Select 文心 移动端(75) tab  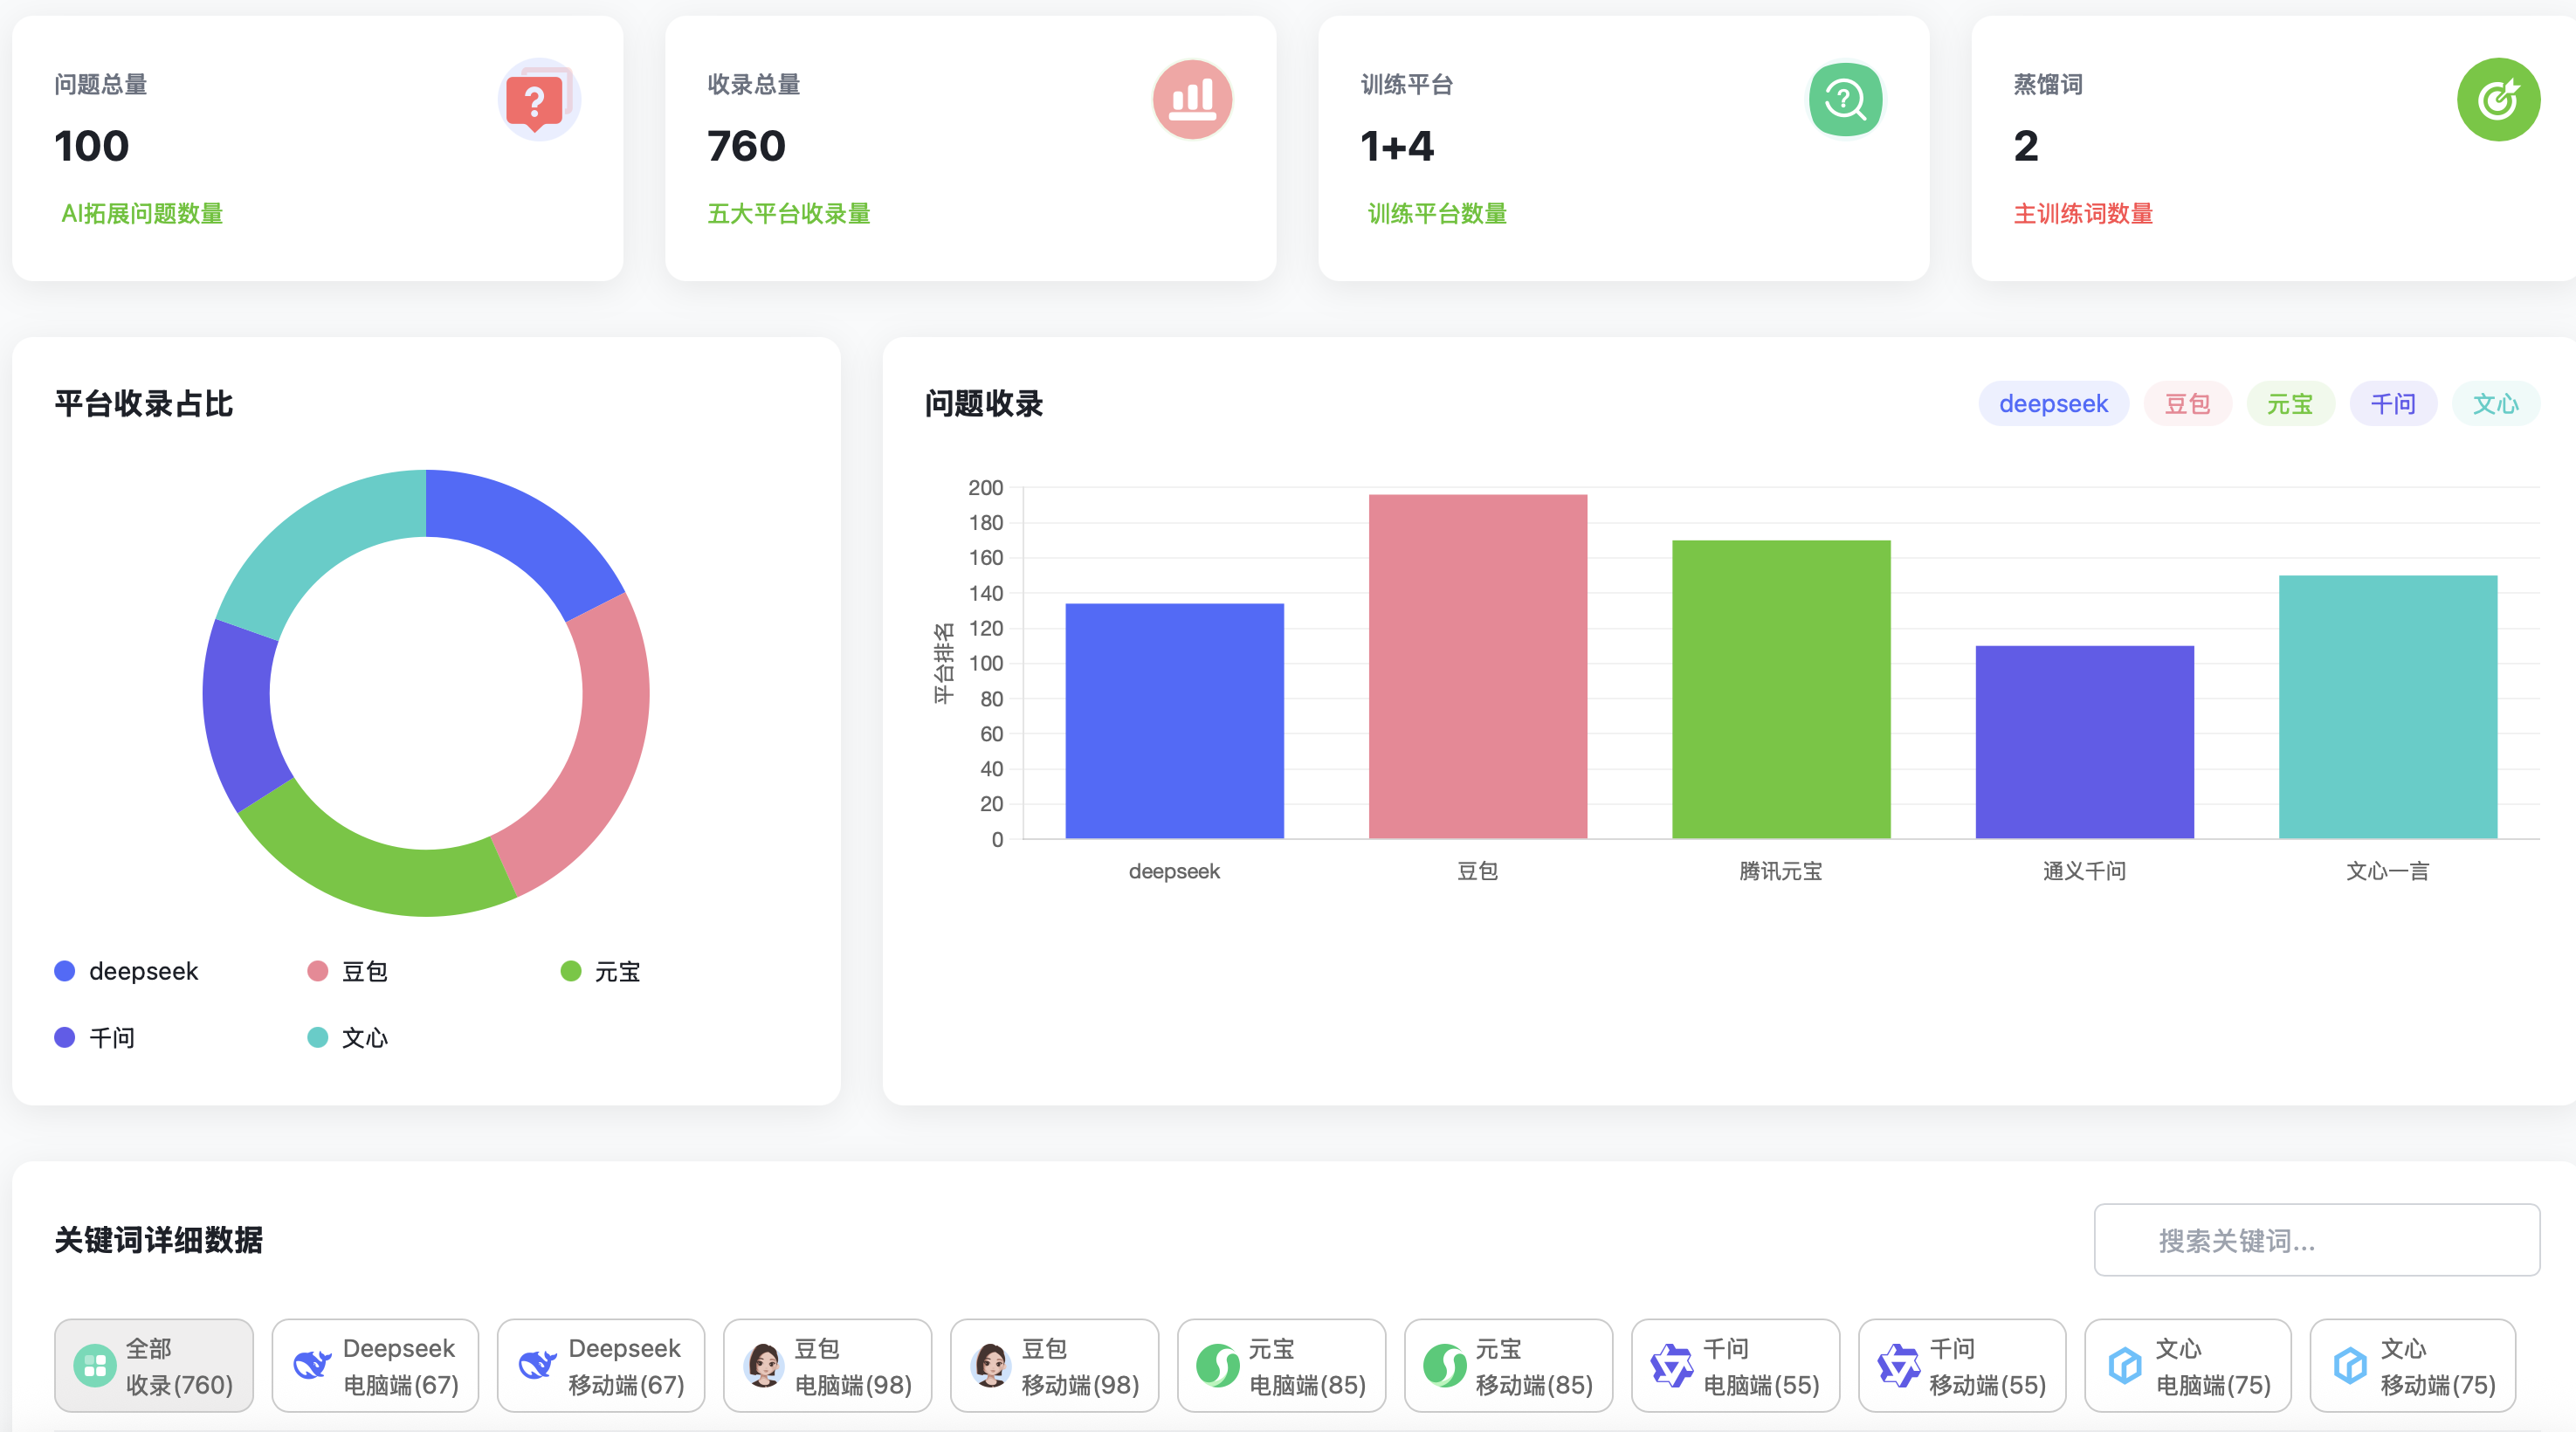tap(2412, 1365)
